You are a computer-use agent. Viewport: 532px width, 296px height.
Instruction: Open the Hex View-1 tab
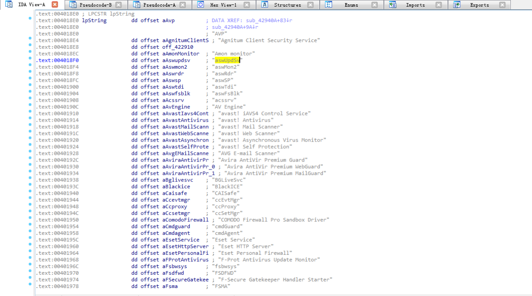(223, 5)
